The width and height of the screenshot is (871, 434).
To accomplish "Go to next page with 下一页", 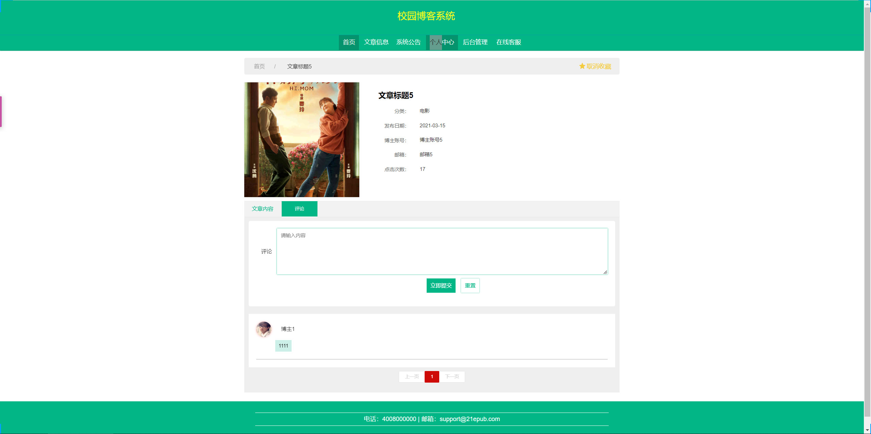I will click(452, 377).
